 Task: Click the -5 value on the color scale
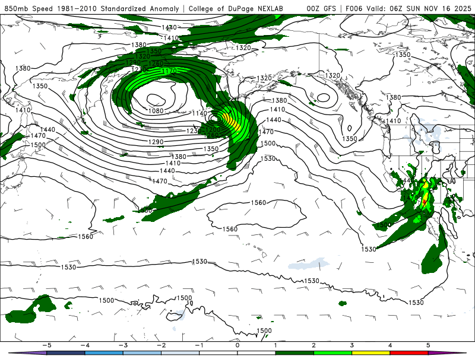pyautogui.click(x=46, y=345)
